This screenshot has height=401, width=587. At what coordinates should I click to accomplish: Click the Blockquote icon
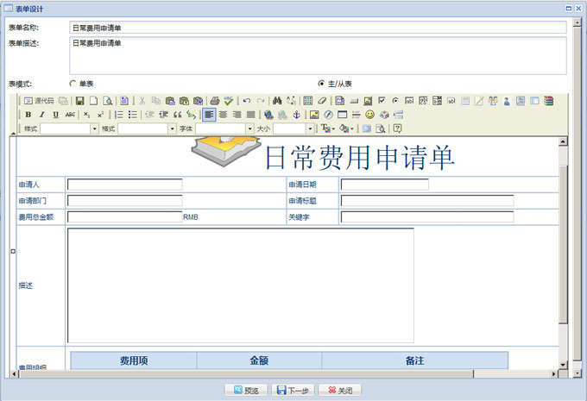tap(178, 115)
